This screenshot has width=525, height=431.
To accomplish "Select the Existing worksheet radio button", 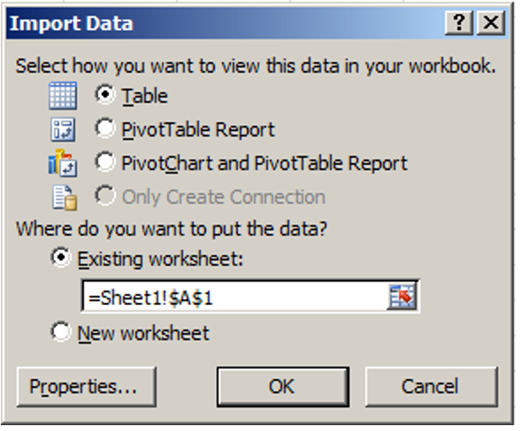I will pyautogui.click(x=61, y=259).
